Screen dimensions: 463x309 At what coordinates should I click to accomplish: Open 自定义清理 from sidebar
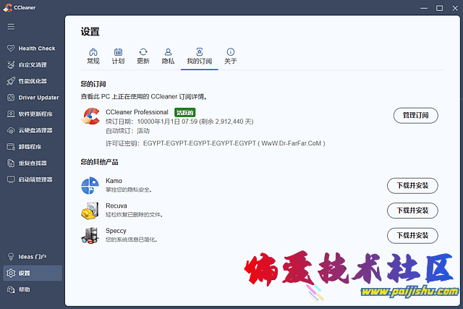click(33, 64)
